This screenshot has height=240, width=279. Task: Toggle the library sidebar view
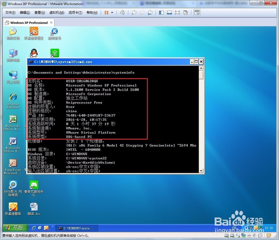click(x=161, y=13)
